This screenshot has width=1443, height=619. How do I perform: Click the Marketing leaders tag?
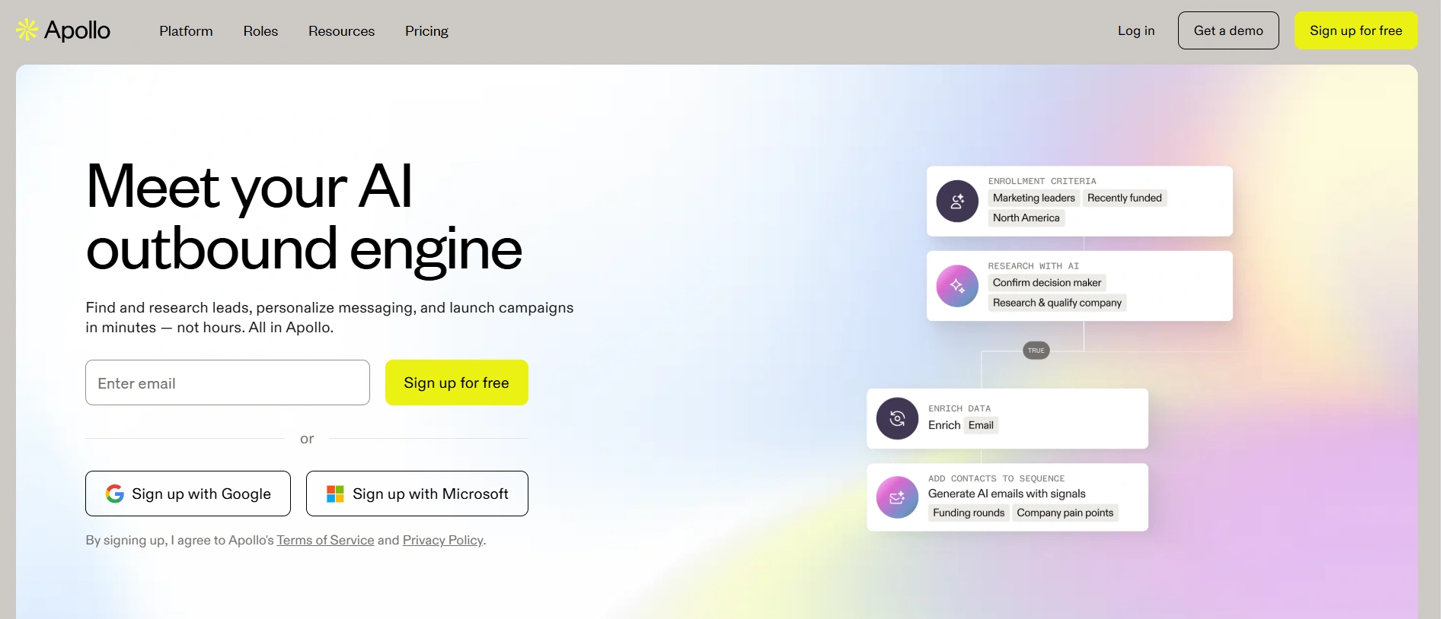coord(1033,198)
